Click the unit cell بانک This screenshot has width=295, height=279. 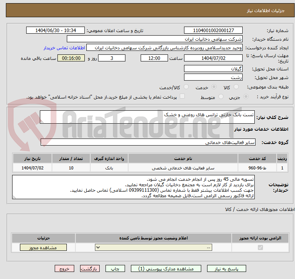pyautogui.click(x=109, y=168)
